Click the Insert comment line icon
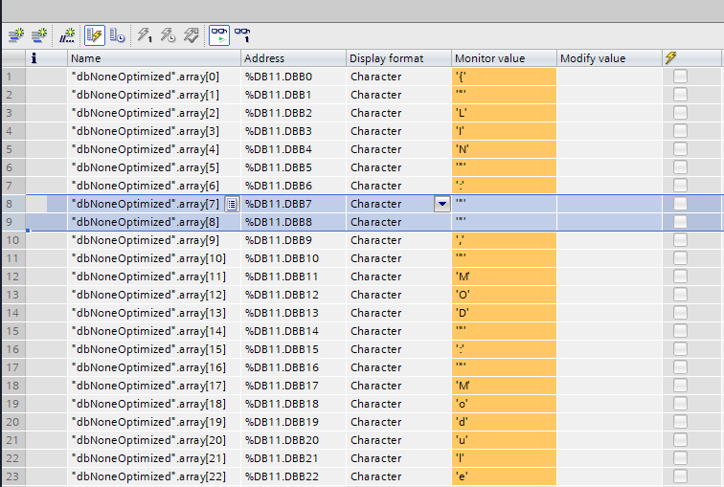 click(67, 35)
